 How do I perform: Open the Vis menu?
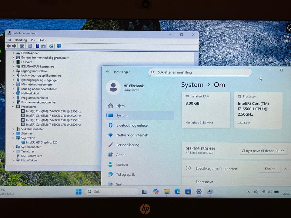pos(33,40)
